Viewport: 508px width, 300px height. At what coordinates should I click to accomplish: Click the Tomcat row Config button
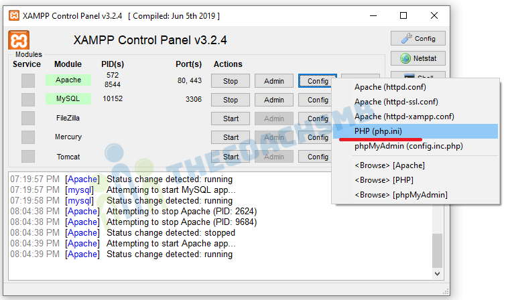click(315, 157)
